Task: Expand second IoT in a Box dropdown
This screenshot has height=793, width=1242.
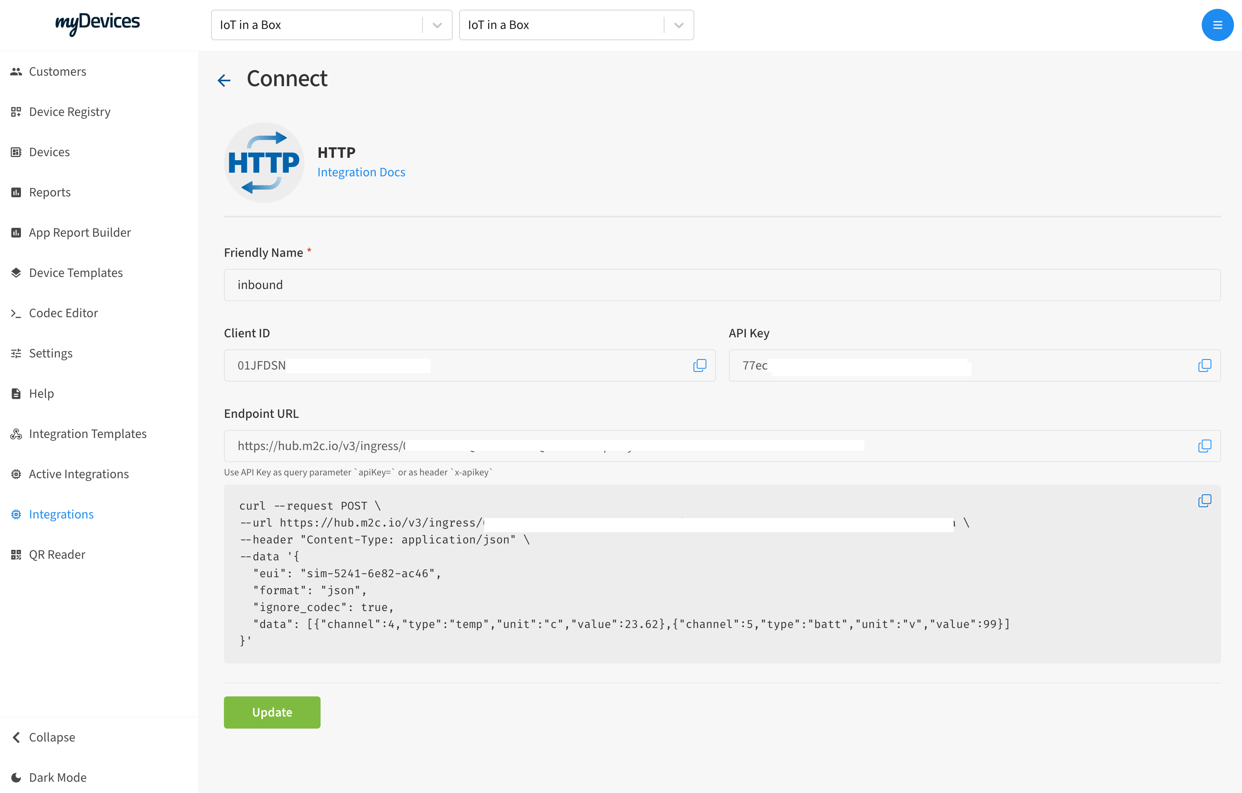Action: 680,25
